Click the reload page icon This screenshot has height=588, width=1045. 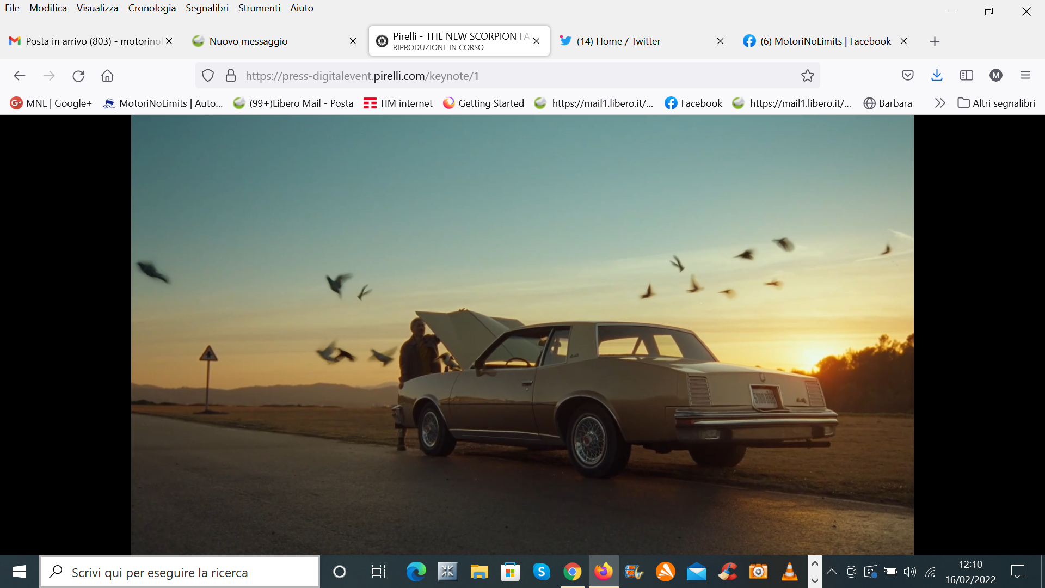coord(78,76)
